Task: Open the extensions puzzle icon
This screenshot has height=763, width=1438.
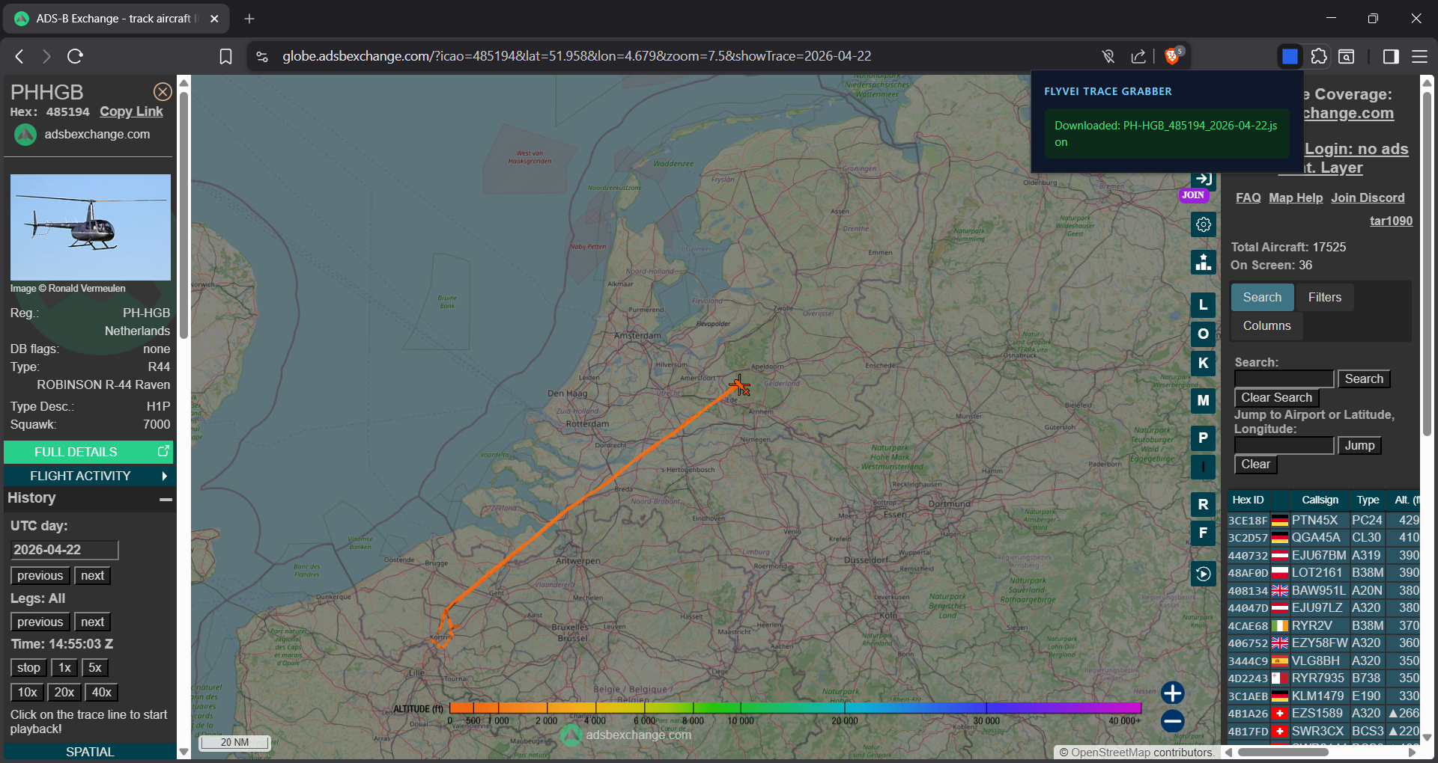Action: click(x=1319, y=56)
